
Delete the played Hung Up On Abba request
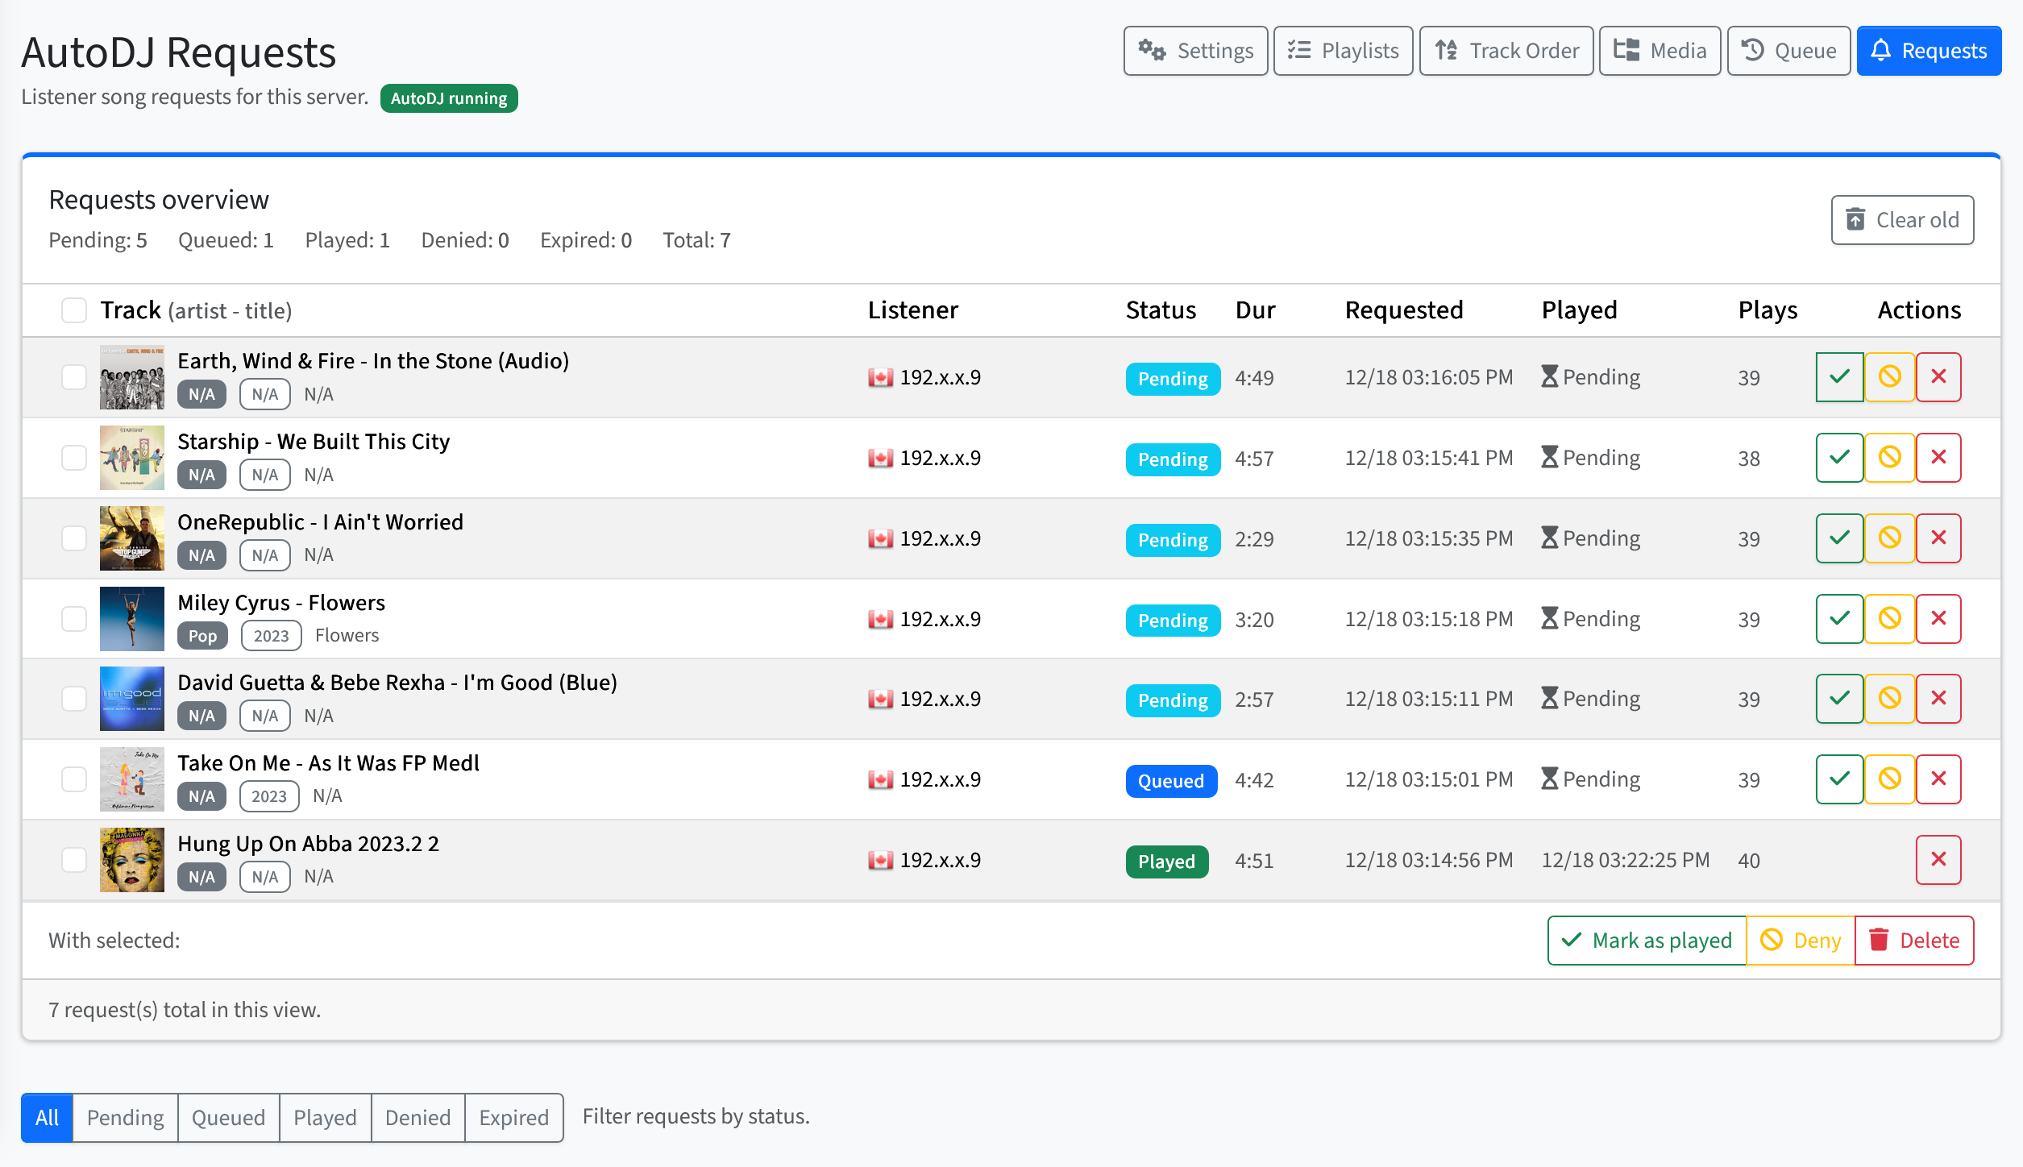(1938, 860)
